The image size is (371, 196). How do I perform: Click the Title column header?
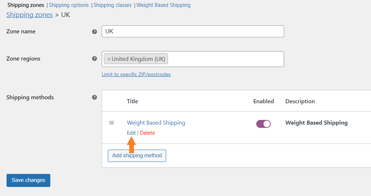click(x=132, y=101)
